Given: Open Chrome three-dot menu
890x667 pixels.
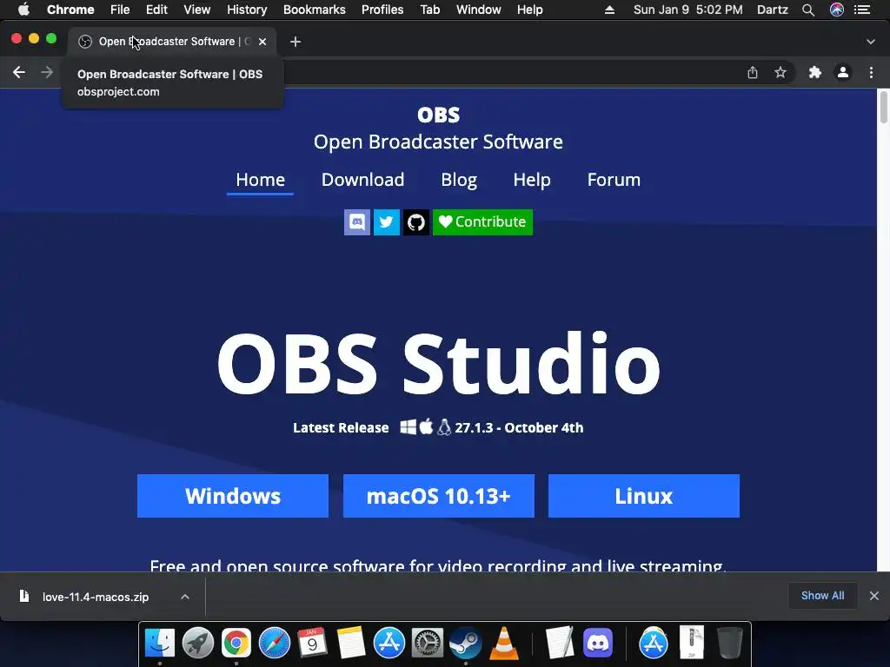Looking at the screenshot, I should [x=871, y=72].
